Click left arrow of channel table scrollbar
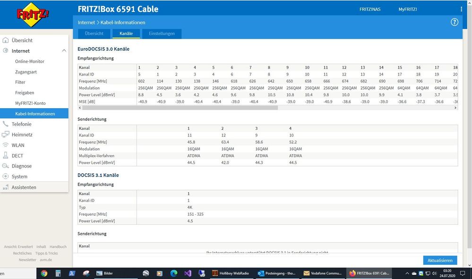Screen dimensions: 472x279 80,108
